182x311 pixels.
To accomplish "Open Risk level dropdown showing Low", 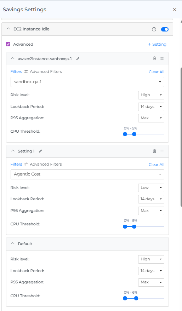I will (151, 188).
